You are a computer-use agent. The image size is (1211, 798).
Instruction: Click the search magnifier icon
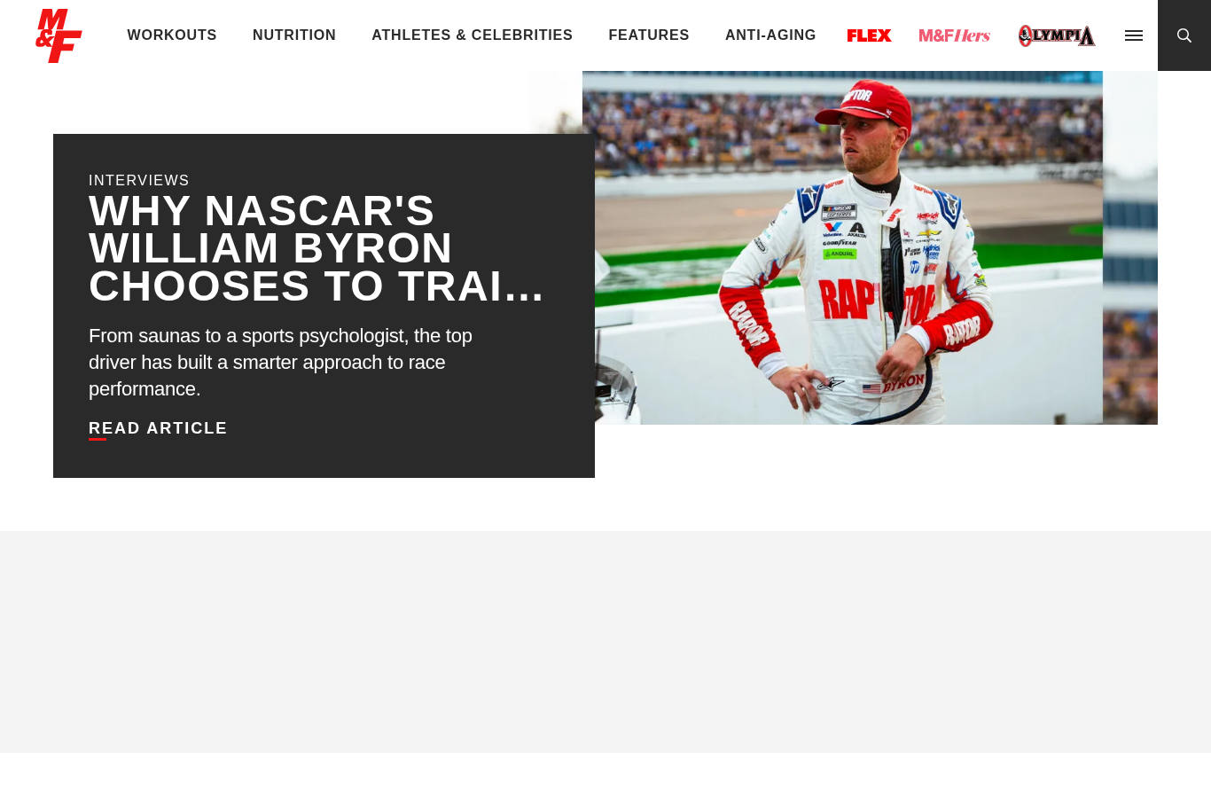coord(1184,35)
